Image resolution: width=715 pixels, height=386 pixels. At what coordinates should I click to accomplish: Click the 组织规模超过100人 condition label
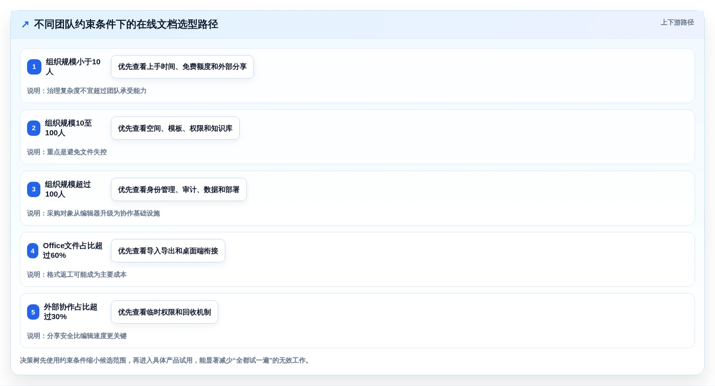click(68, 189)
